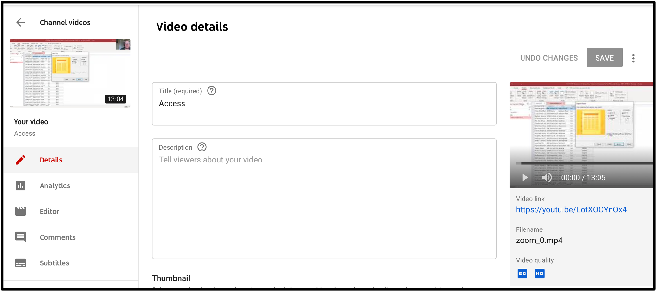The image size is (656, 291).
Task: Click the back arrow to Channel videos
Action: [20, 22]
